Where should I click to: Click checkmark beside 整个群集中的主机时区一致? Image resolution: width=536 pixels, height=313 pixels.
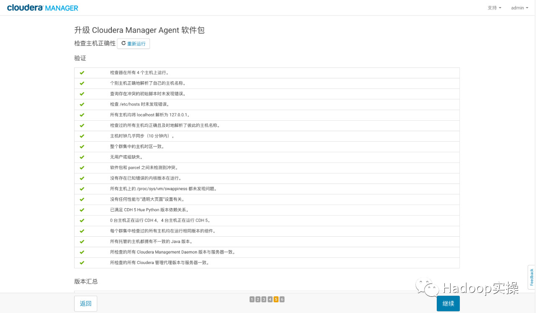(x=82, y=147)
